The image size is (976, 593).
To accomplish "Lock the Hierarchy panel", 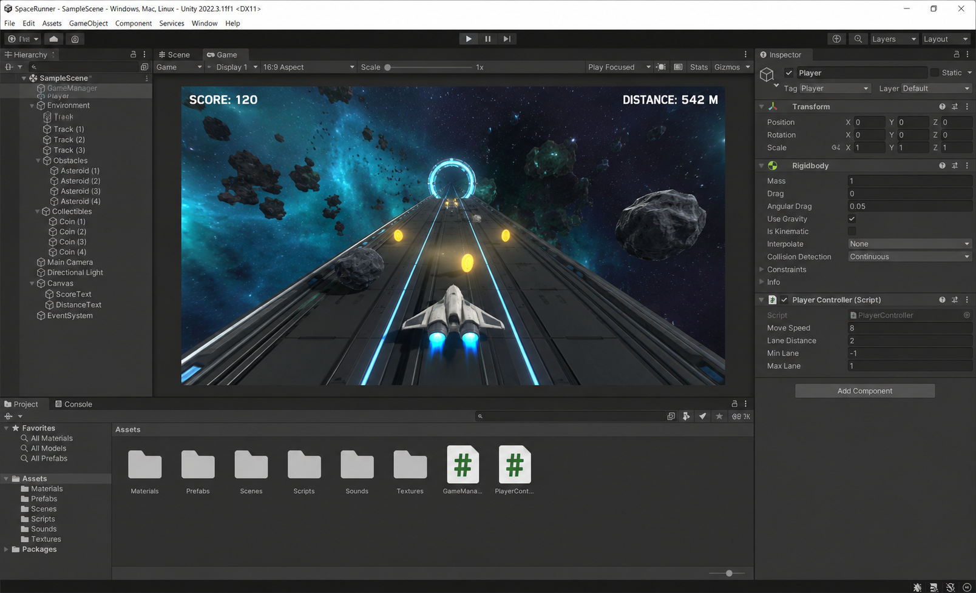I will point(134,55).
